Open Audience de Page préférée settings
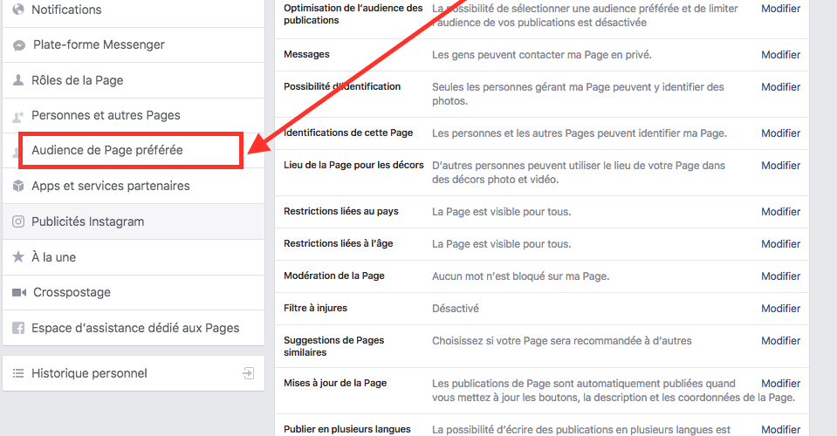Image resolution: width=837 pixels, height=436 pixels. [x=107, y=150]
